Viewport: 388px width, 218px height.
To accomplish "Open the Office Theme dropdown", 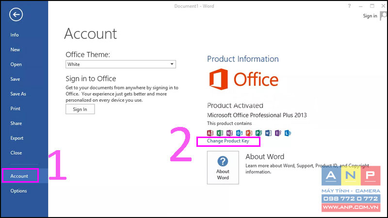I will pyautogui.click(x=120, y=64).
